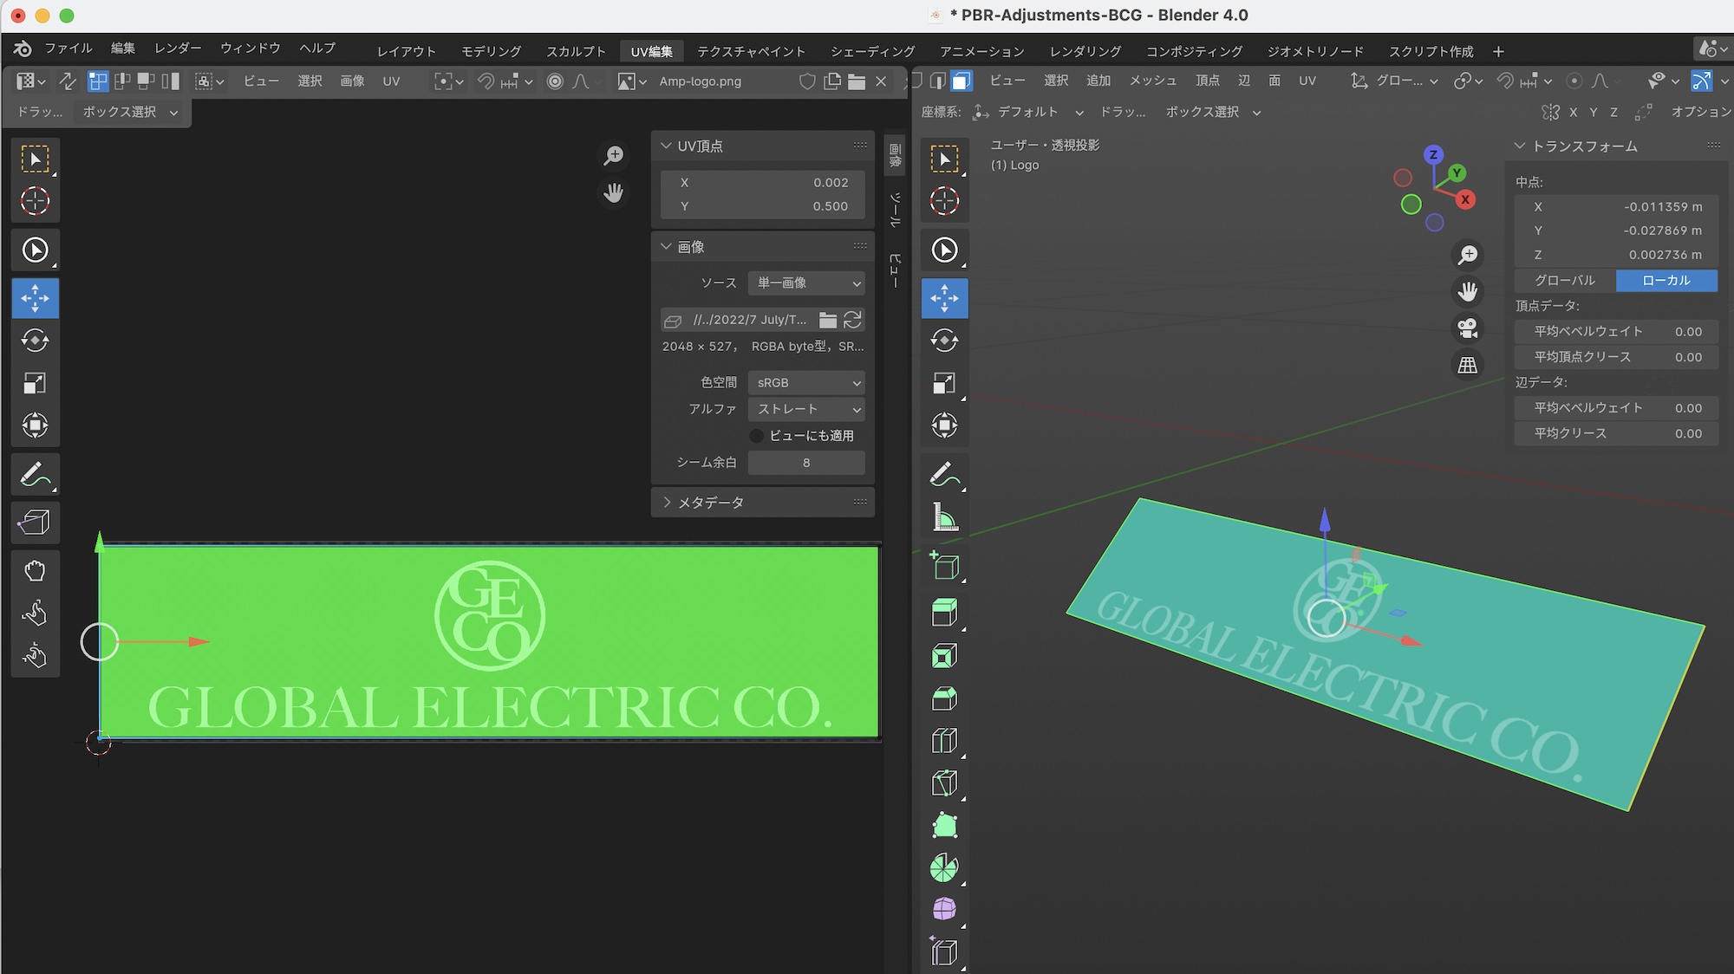Open the レンダー menu

pos(178,49)
